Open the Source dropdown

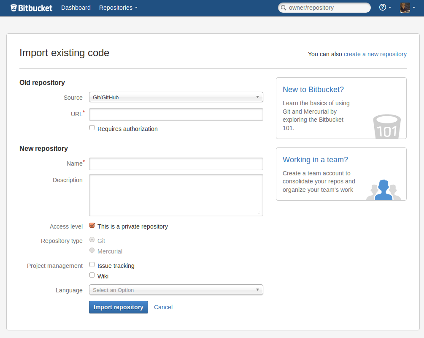(x=176, y=97)
